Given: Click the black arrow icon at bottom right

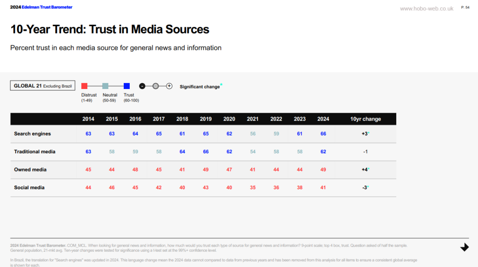Looking at the screenshot, I should point(464,247).
